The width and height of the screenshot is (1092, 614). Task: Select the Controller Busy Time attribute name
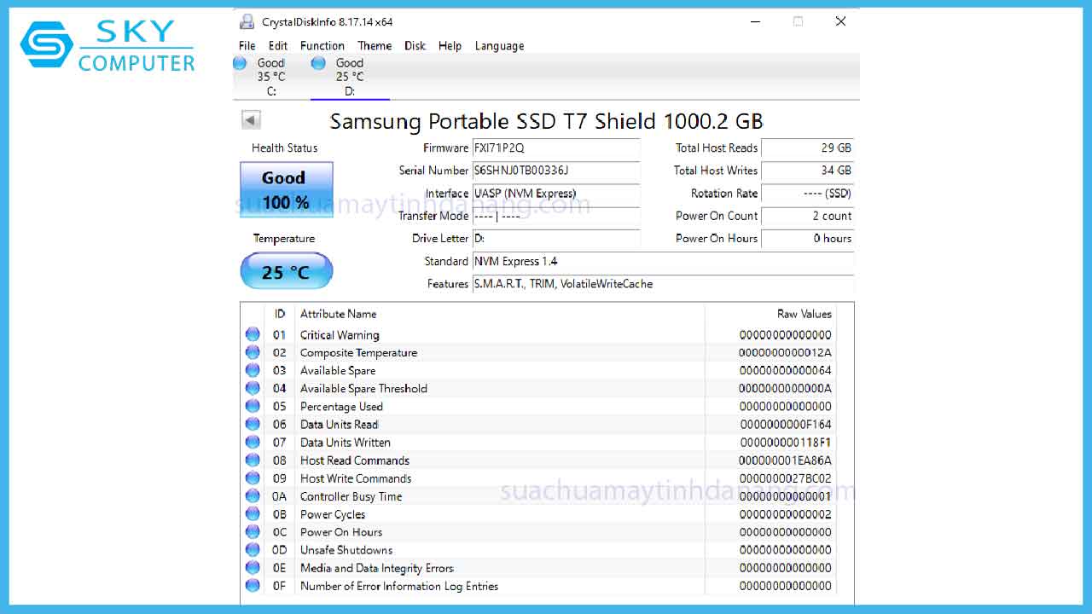[x=351, y=496]
